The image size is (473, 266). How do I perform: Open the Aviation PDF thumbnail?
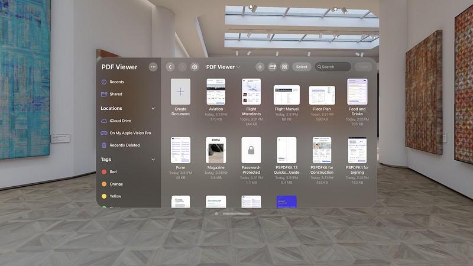tap(216, 92)
